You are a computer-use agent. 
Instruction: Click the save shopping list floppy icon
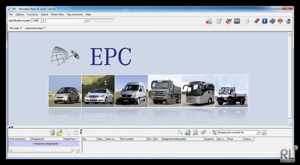(76, 132)
